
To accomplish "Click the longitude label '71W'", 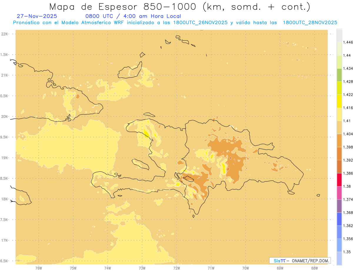I will (211, 268).
